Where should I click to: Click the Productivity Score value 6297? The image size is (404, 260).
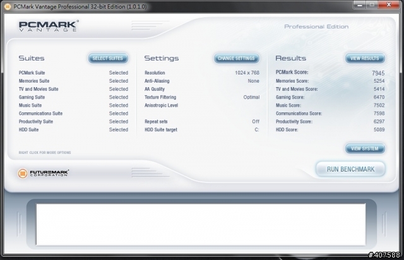379,121
